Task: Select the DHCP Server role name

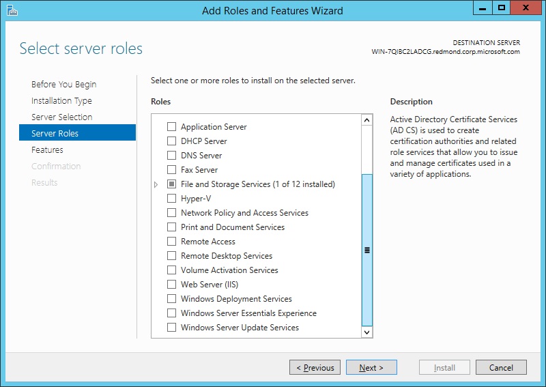Action: coord(203,141)
